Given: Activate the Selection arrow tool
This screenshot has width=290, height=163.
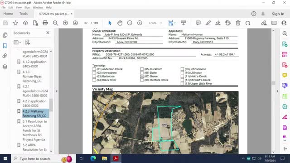Looking at the screenshot, I should [110, 23].
